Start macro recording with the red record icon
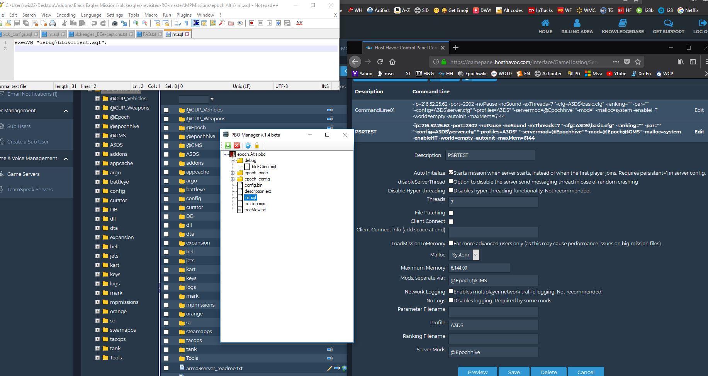708x376 pixels. click(251, 23)
